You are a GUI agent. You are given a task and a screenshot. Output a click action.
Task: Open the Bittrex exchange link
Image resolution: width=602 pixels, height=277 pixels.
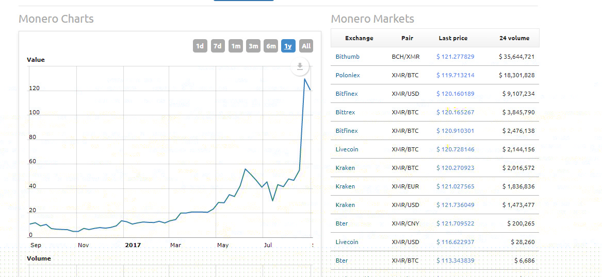345,112
